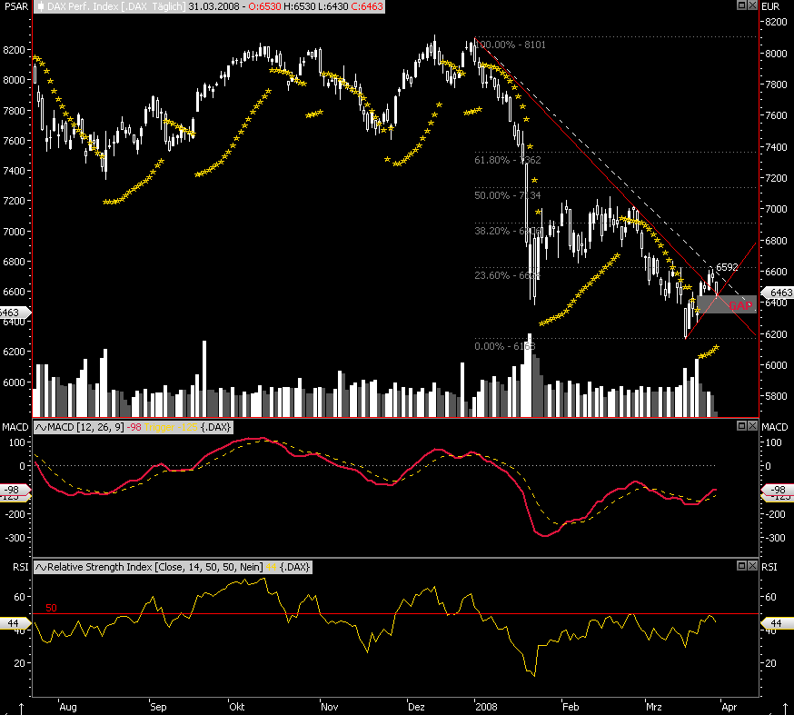The width and height of the screenshot is (794, 715).
Task: Select the '0.00% - 6168' Fibonacci label
Action: coord(505,346)
